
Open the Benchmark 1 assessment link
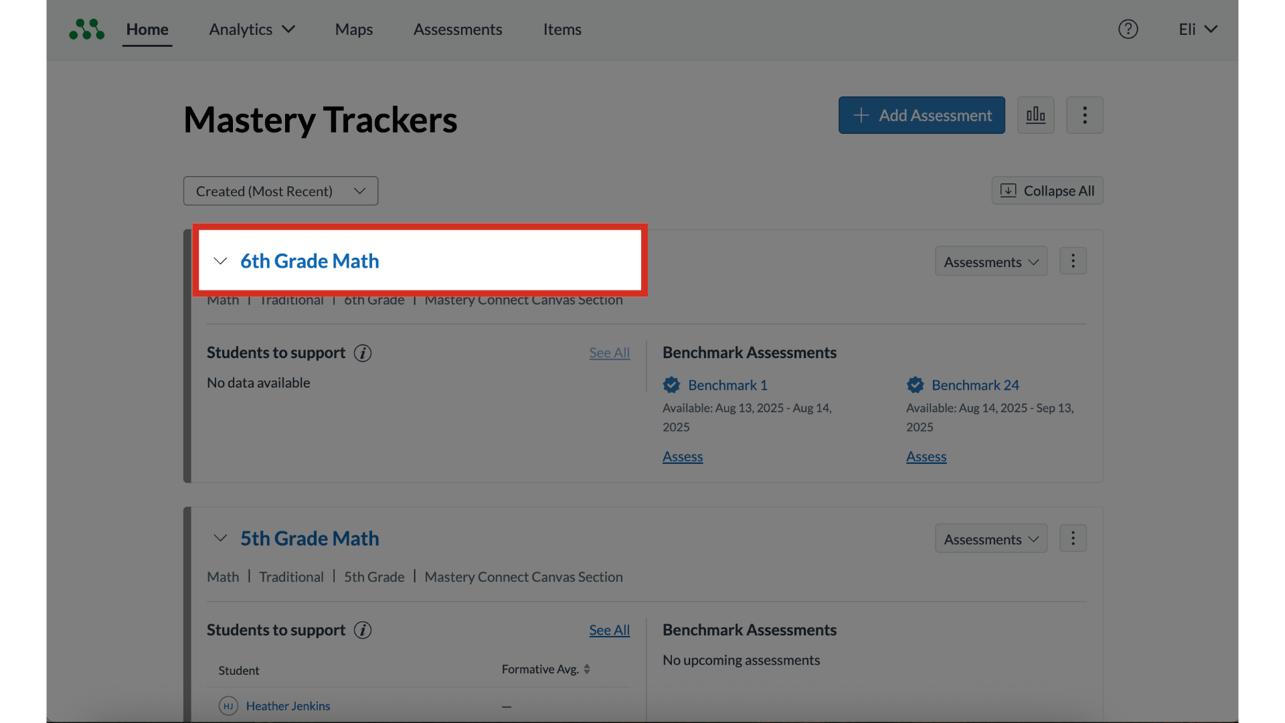[x=727, y=385]
